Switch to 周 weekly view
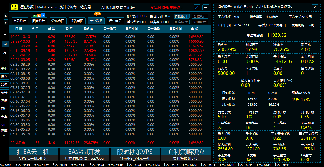This screenshot has height=167, width=324. coord(5,44)
